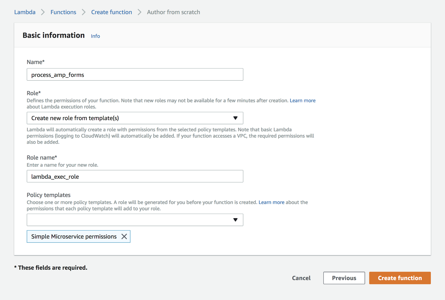The image size is (445, 300).
Task: Click into the Role name field
Action: click(x=135, y=177)
